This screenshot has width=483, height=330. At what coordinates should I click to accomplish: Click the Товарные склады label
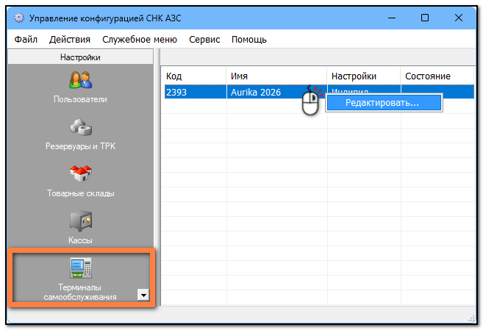(81, 193)
